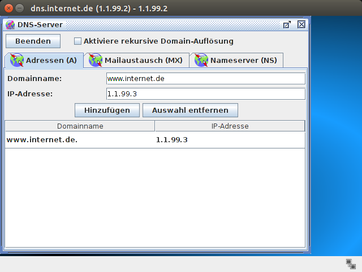Screen dimensions: 362x272
Task: Click the IP-Adresse column header
Action: tap(230, 126)
